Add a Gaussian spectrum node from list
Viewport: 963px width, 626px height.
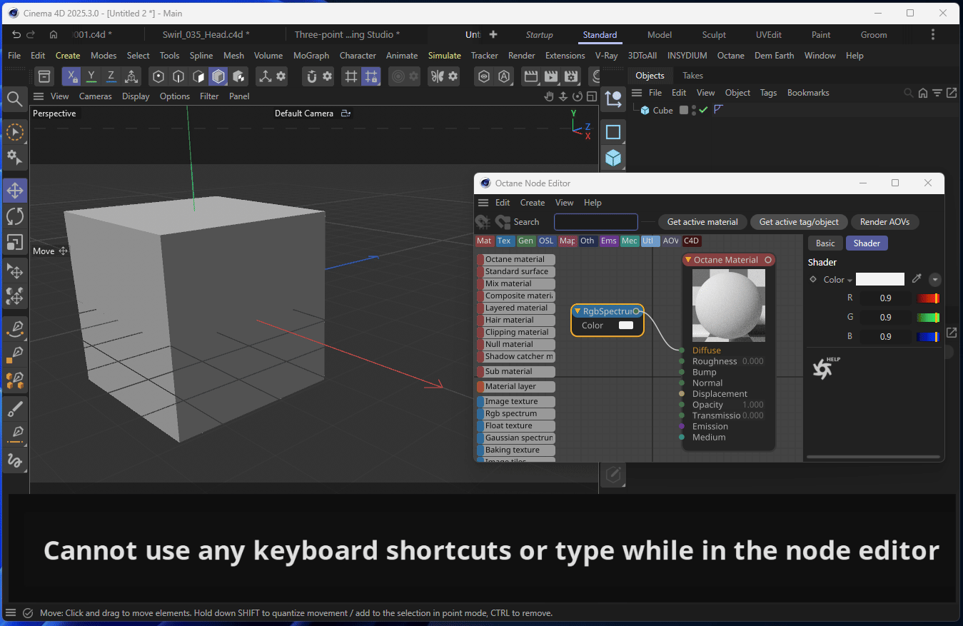(x=516, y=438)
